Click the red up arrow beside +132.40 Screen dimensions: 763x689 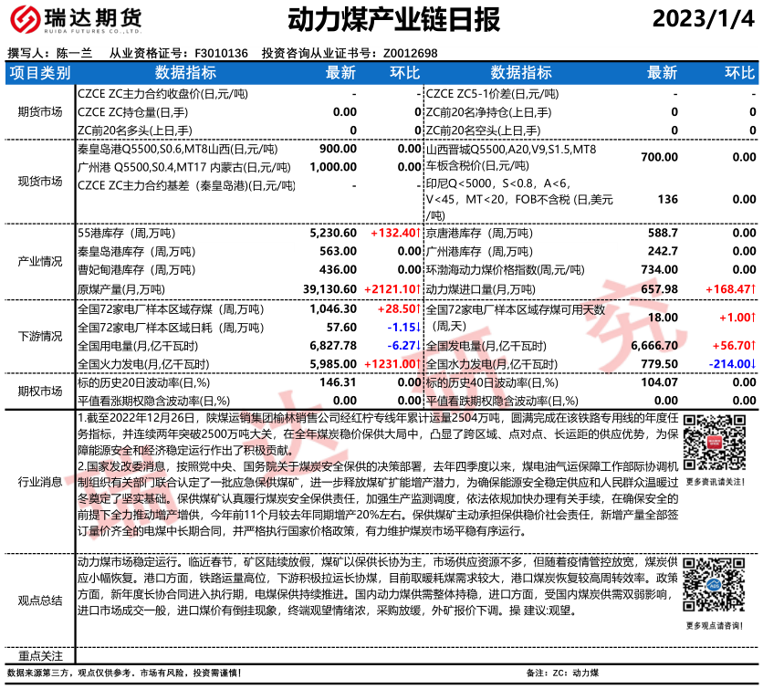pos(417,234)
